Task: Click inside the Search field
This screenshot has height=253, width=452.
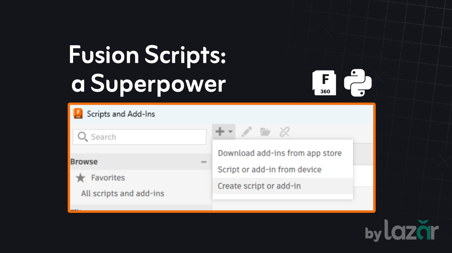Action: 145,137
